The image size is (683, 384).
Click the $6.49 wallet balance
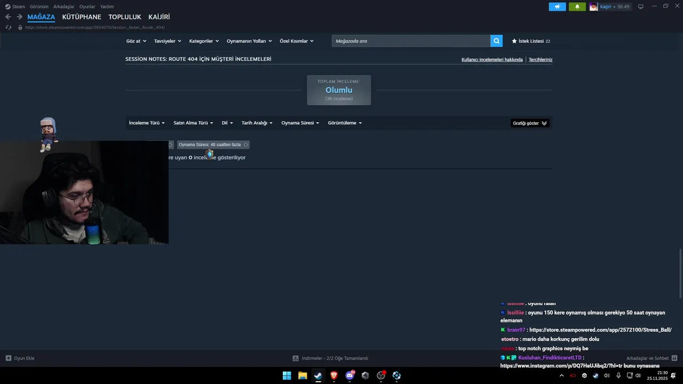pos(623,6)
